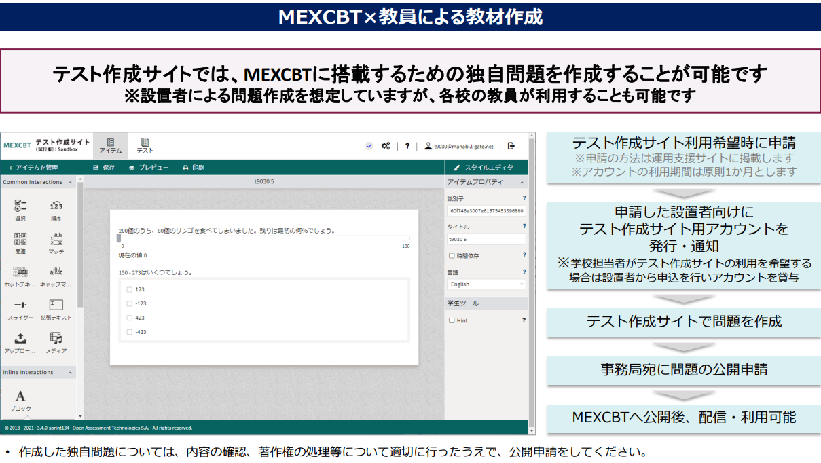The image size is (821, 463).
Task: Select the ブロック text block icon
Action: pyautogui.click(x=20, y=396)
